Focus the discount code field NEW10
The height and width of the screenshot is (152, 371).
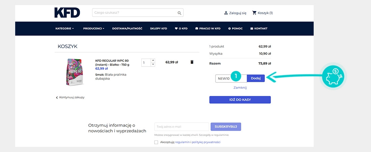tap(231, 78)
